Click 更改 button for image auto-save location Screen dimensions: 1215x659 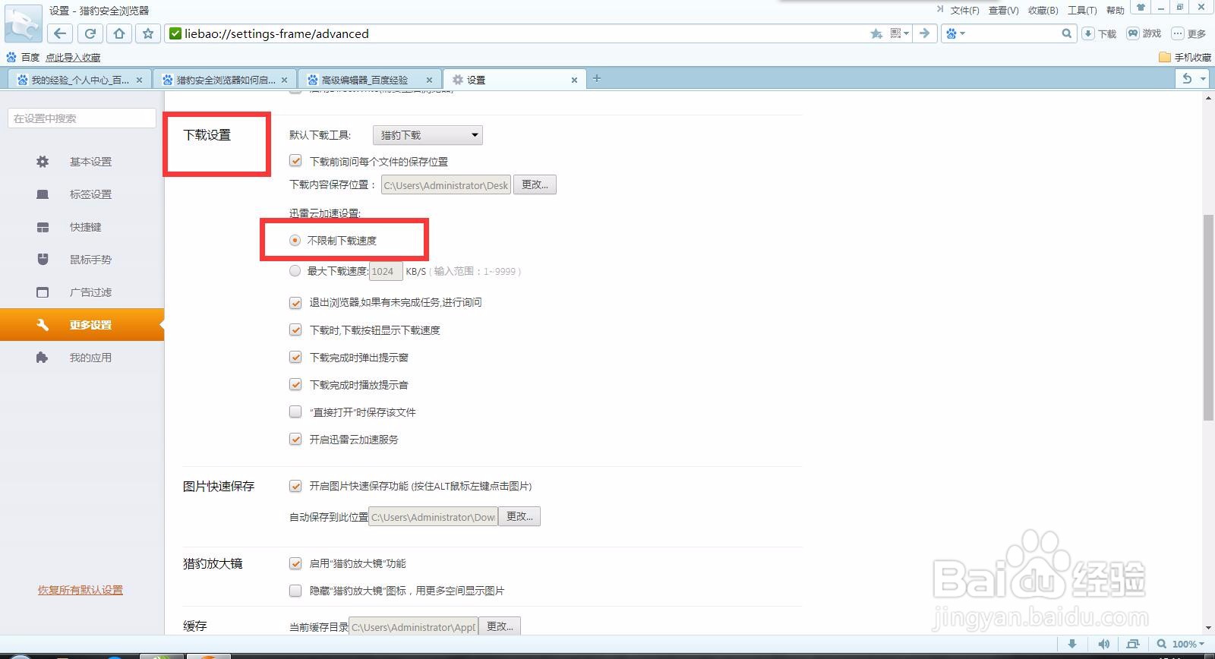[519, 516]
